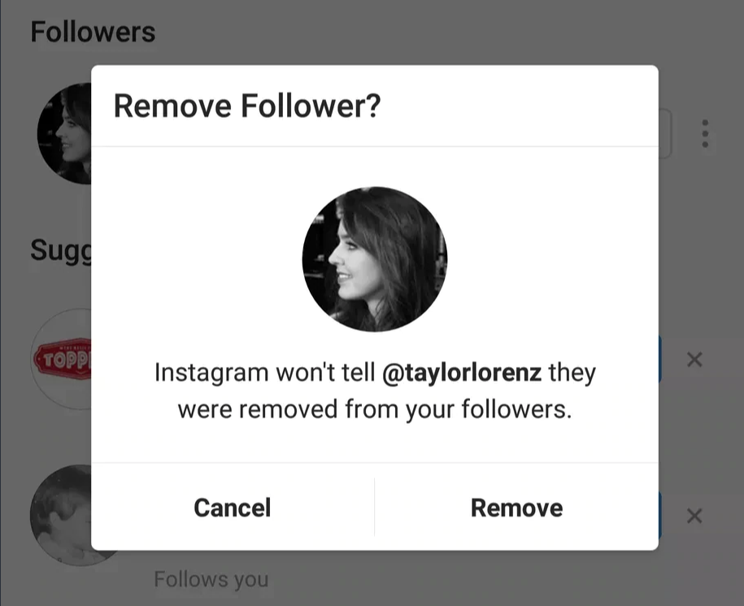This screenshot has height=606, width=744.
Task: Confirm with the Remove button
Action: [516, 508]
